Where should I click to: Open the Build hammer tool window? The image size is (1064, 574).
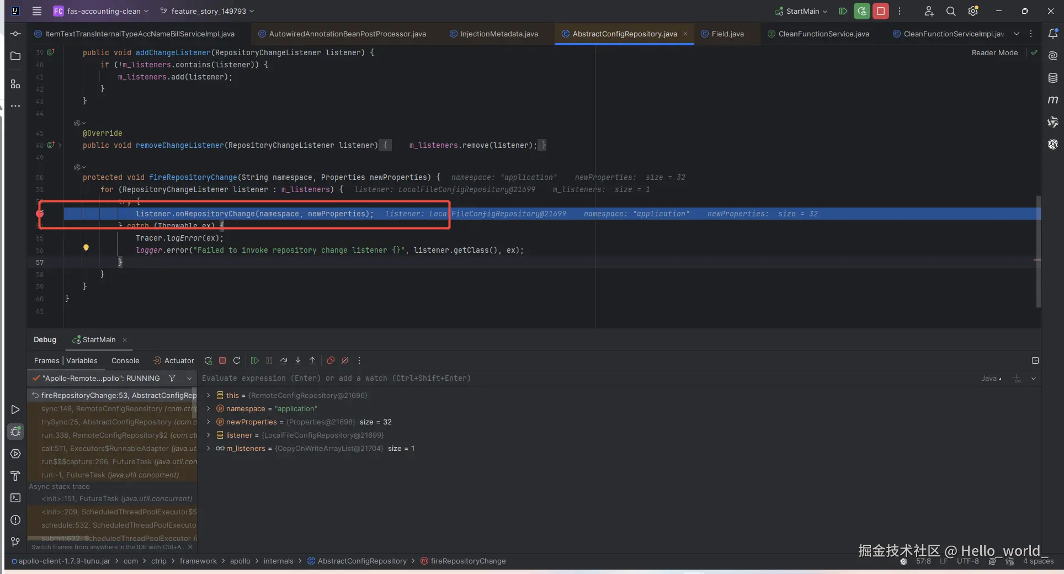tap(15, 476)
